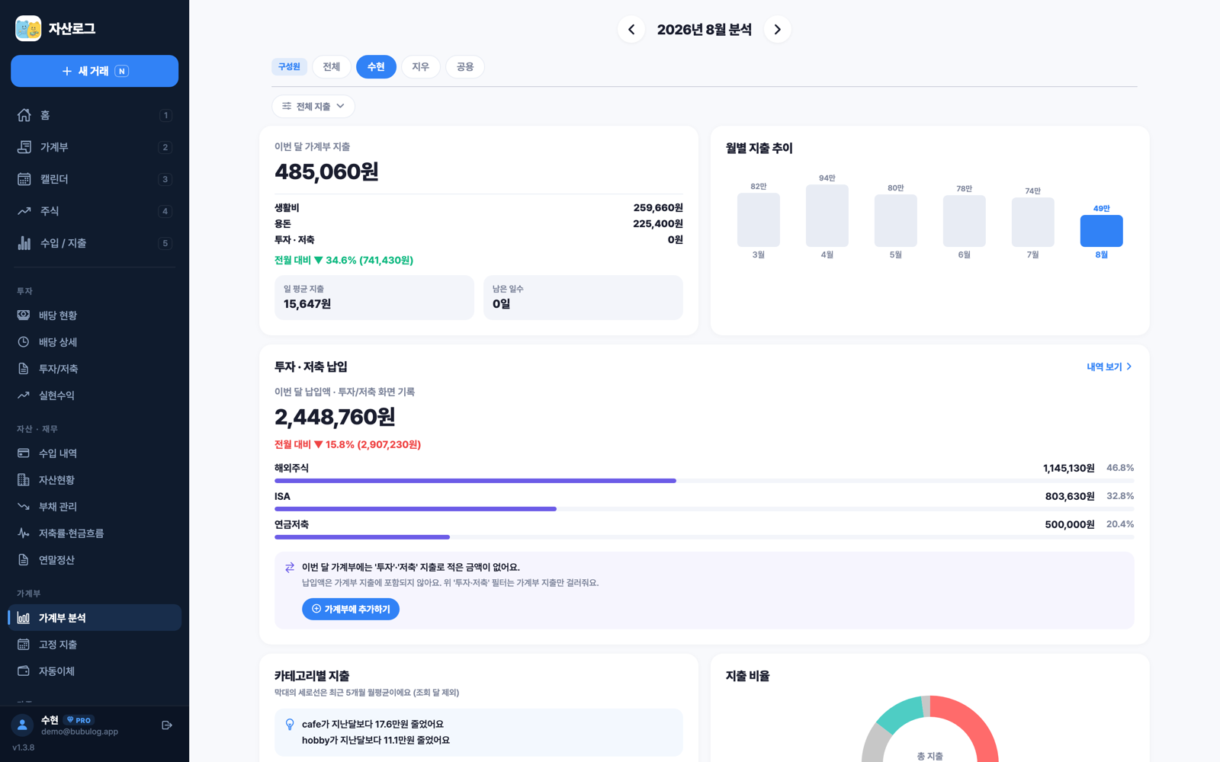The image size is (1220, 762).
Task: Click the 자산로그 app logo icon
Action: [x=28, y=28]
